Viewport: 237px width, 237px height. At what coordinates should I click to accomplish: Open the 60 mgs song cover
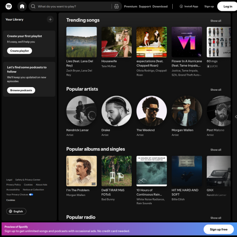[219, 42]
